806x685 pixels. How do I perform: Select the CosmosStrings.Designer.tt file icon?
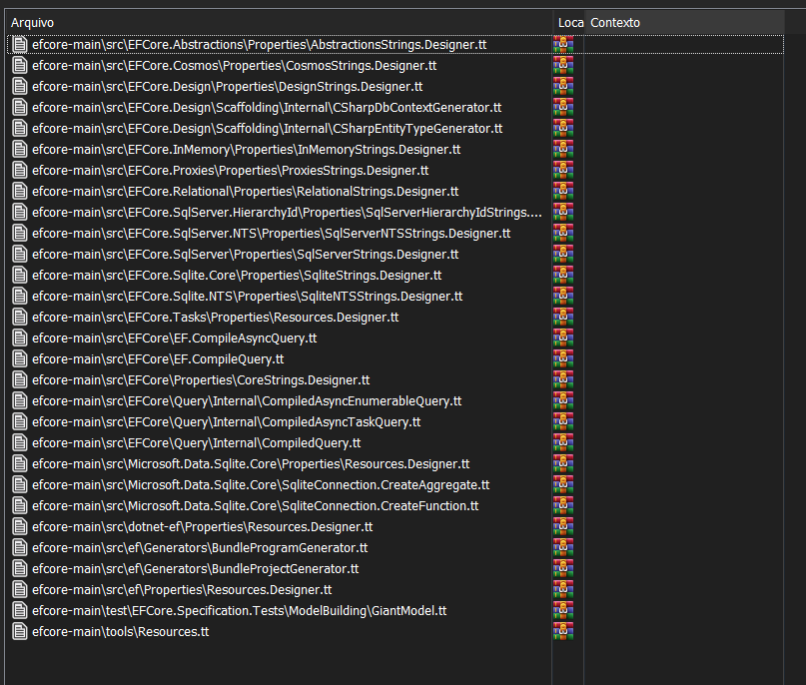[20, 65]
